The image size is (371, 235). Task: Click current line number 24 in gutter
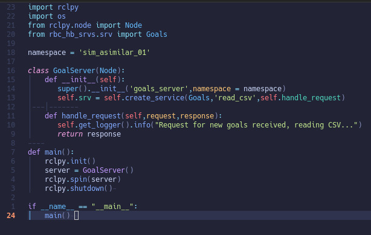coord(11,216)
